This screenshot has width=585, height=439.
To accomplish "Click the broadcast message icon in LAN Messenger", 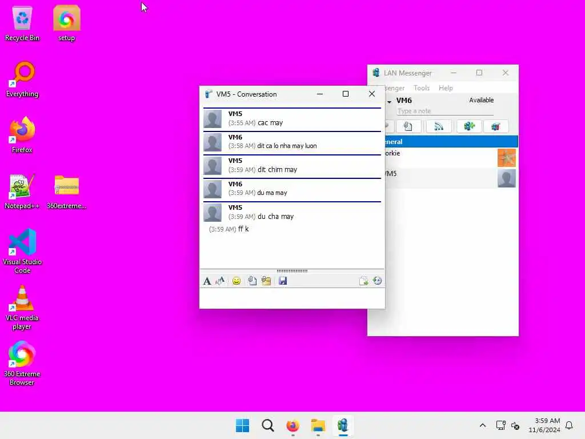I will click(x=439, y=126).
